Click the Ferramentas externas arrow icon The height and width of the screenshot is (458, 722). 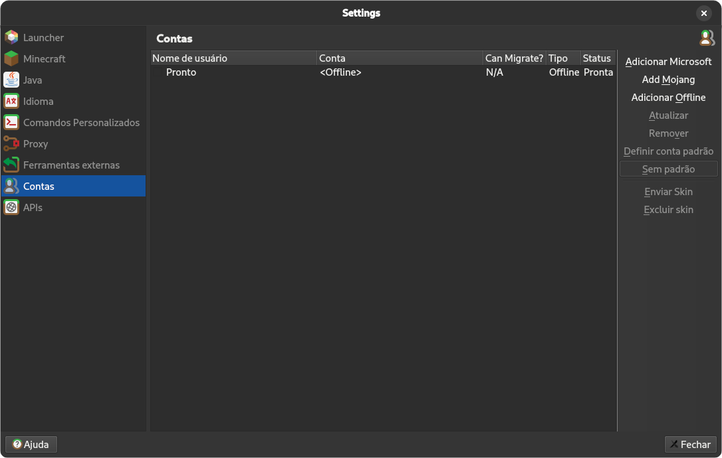tap(11, 165)
